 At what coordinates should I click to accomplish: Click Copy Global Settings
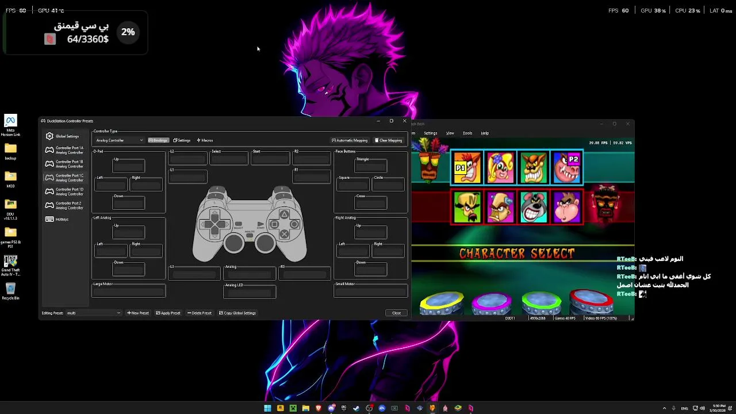coord(237,313)
